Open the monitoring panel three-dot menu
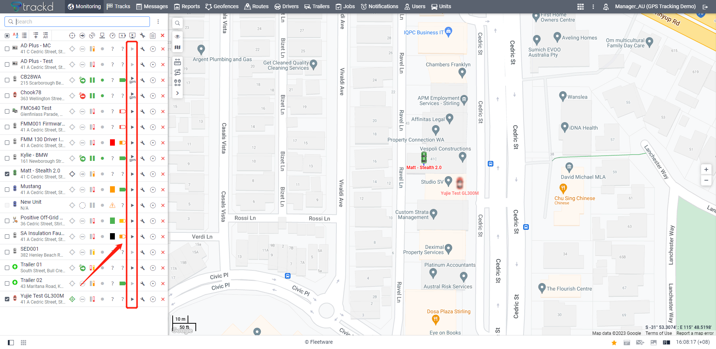The width and height of the screenshot is (716, 349). [x=158, y=22]
